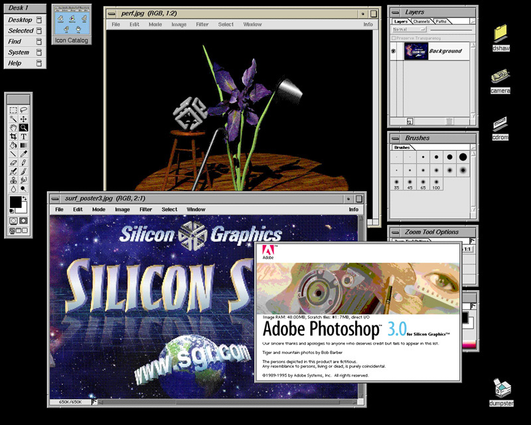531x425 pixels.
Task: Select the Move tool
Action: [24, 119]
